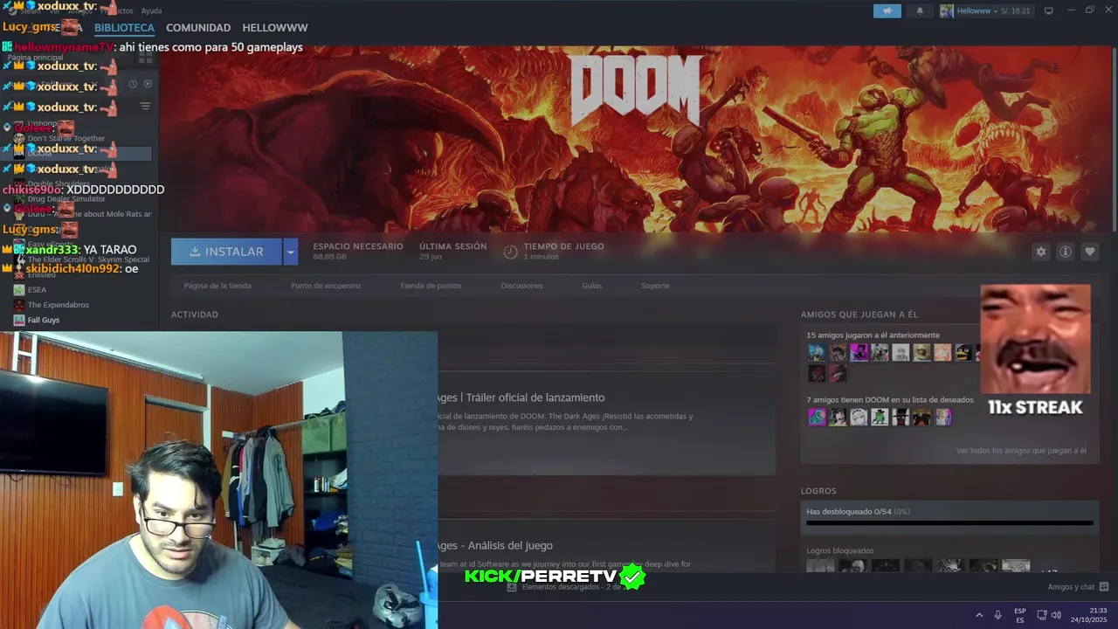Screen dimensions: 1118x629
Task: Open the notifications bell
Action: pyautogui.click(x=920, y=10)
